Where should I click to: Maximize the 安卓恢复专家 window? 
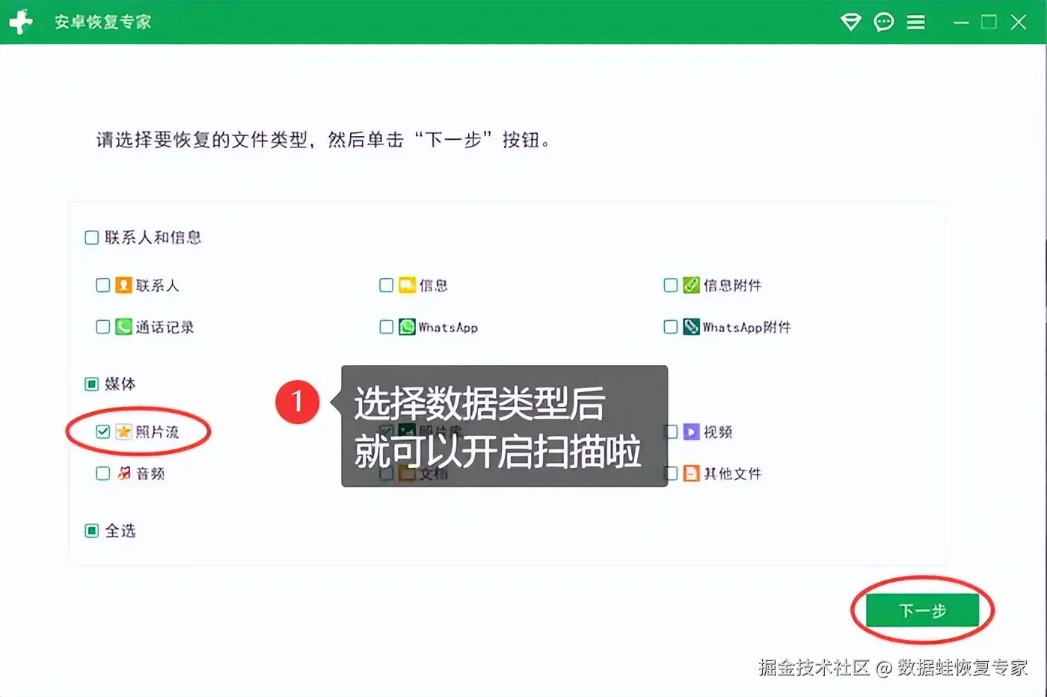pos(989,22)
